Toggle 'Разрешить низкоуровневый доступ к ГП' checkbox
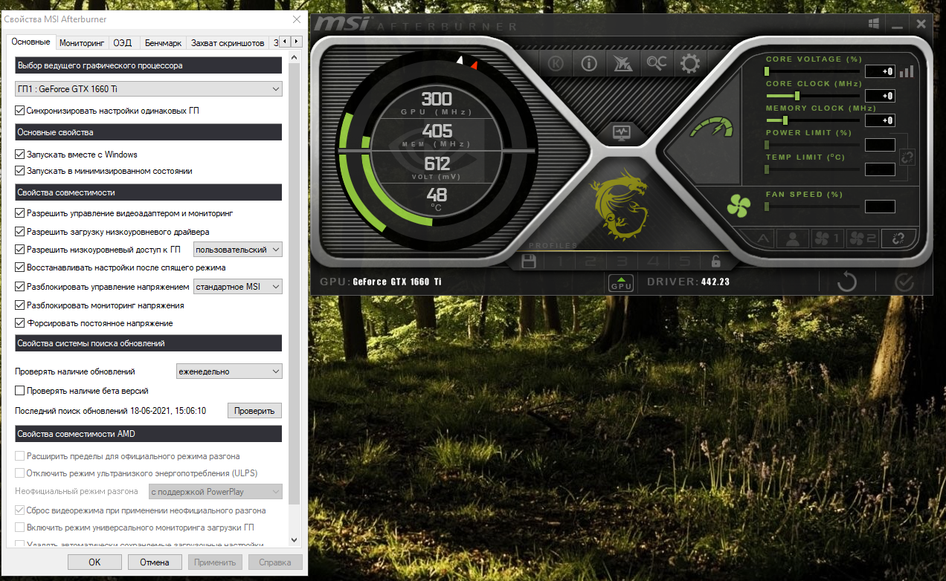This screenshot has height=581, width=946. coord(20,250)
